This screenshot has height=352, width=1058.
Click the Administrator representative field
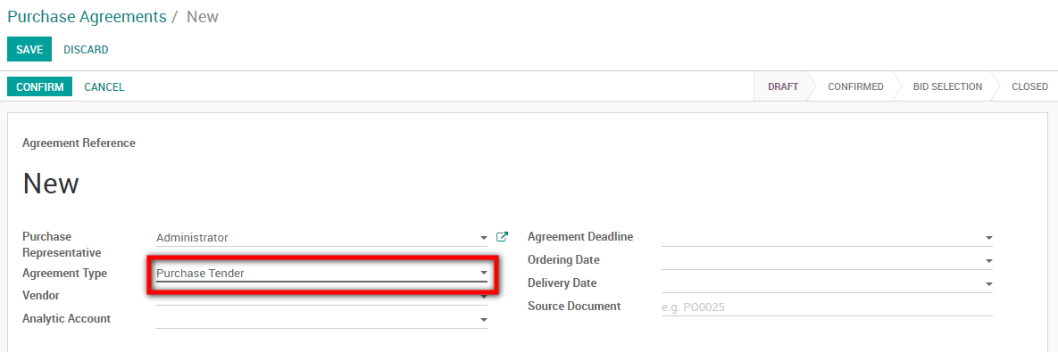click(x=316, y=238)
